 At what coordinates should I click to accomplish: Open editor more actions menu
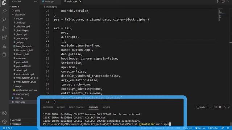pos(228,1)
